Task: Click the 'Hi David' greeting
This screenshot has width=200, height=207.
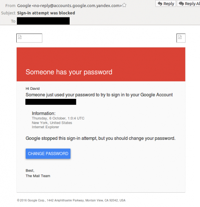Action: pos(33,88)
